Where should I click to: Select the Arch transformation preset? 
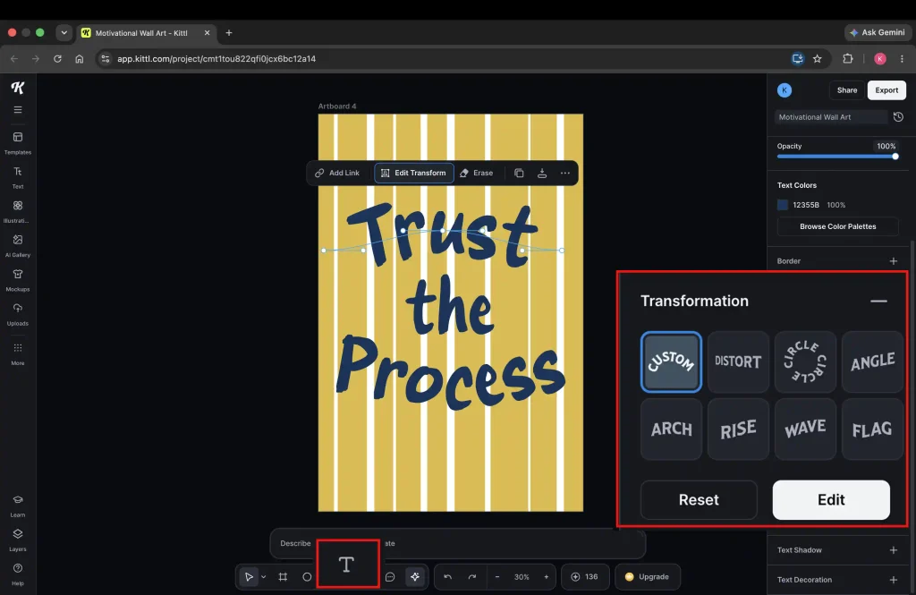671,429
